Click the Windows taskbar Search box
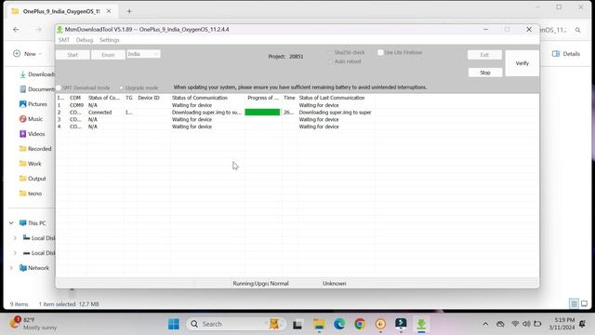 pos(235,324)
